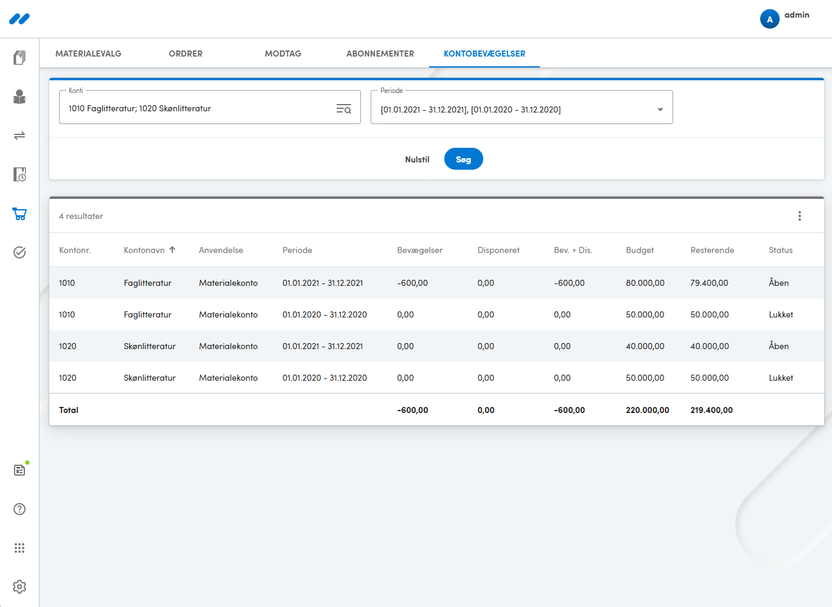Image resolution: width=832 pixels, height=607 pixels.
Task: Select Skønlitteratur in the 2020 row
Action: 150,378
